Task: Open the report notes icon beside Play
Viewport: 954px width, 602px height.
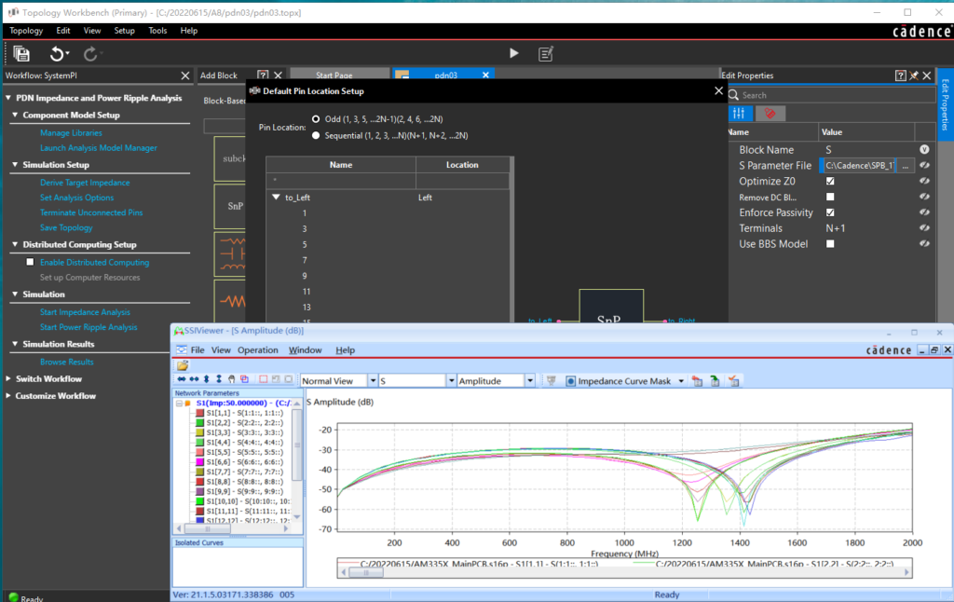Action: pos(547,54)
